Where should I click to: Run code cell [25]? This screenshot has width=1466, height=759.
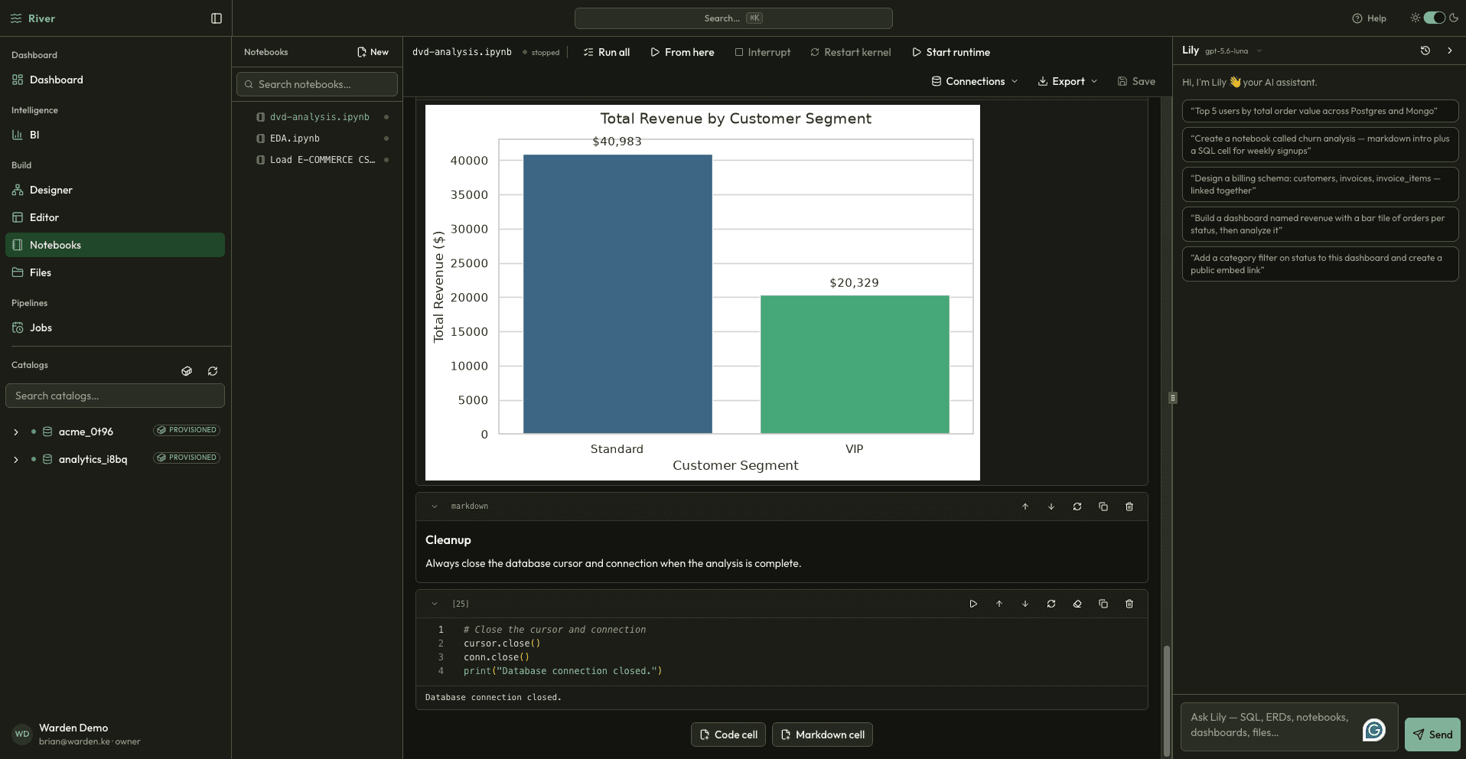click(973, 604)
